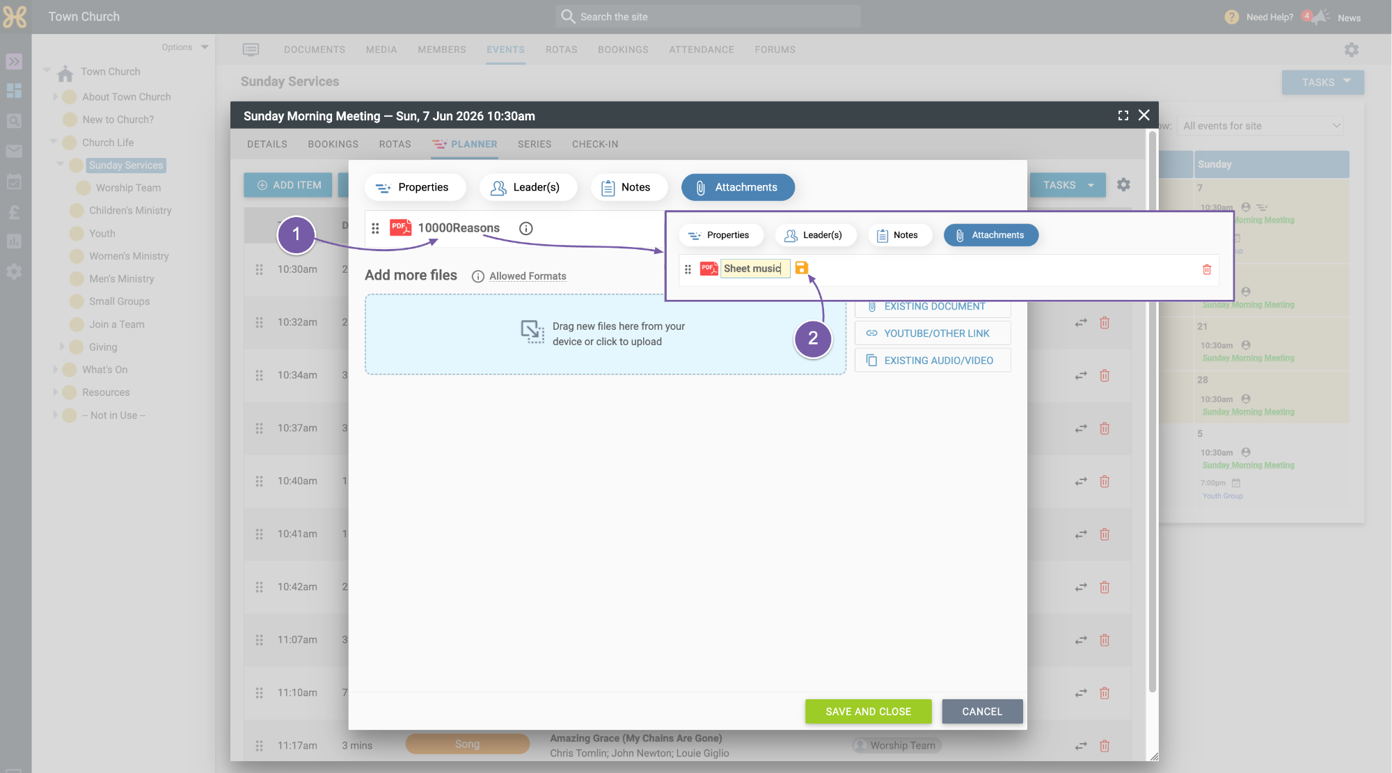
Task: Click swap arrows icon on 11:10am row
Action: tap(1081, 693)
